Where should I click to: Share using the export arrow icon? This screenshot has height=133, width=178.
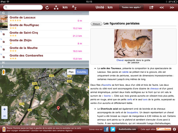pos(151,7)
